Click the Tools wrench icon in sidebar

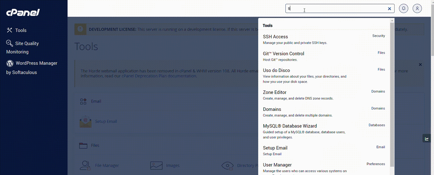click(x=10, y=30)
